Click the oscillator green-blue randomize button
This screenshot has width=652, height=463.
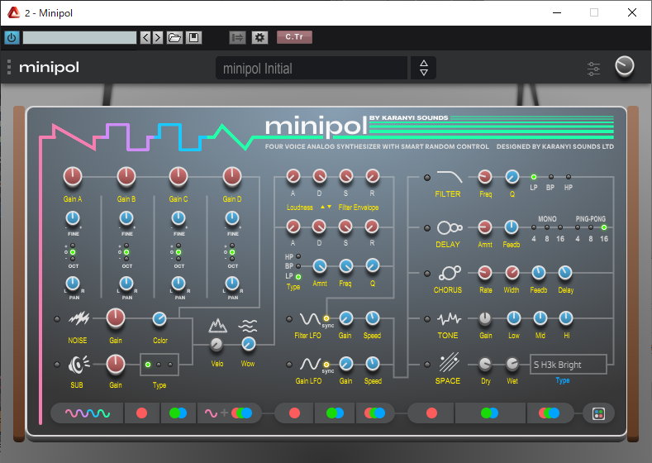[x=178, y=413]
